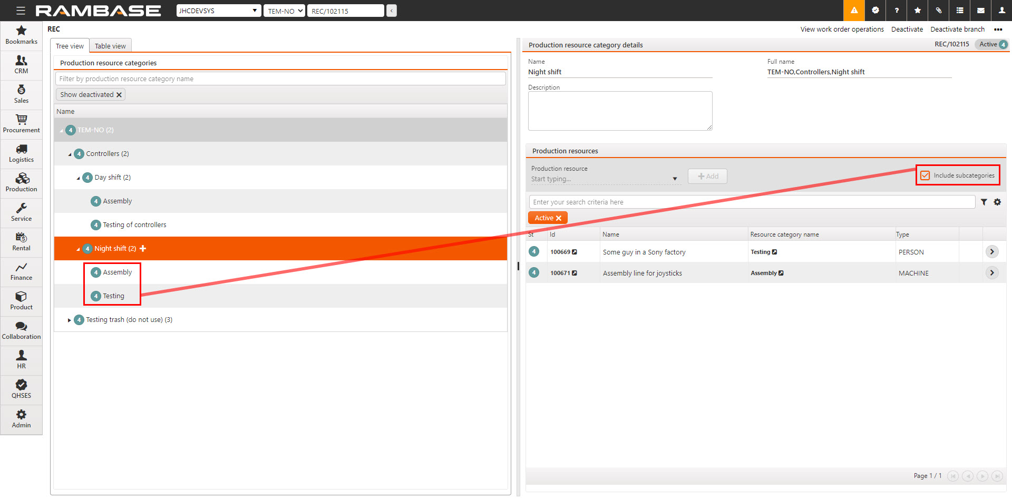This screenshot has height=499, width=1012.
Task: Toggle the Include subcategories checkbox
Action: tap(925, 175)
